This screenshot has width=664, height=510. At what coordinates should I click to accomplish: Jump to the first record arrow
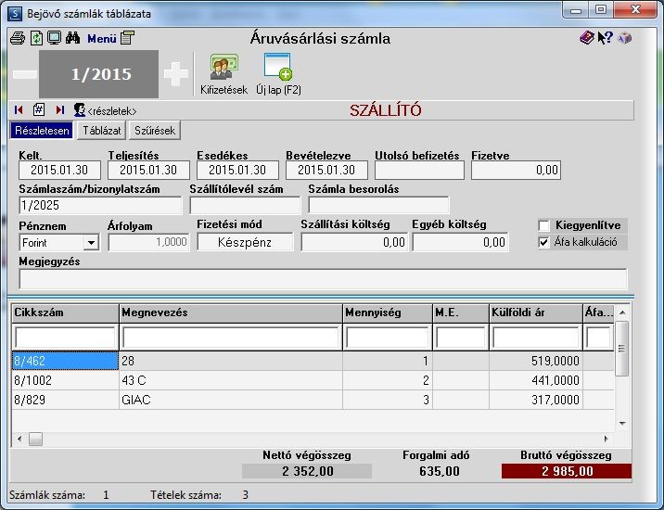(19, 110)
